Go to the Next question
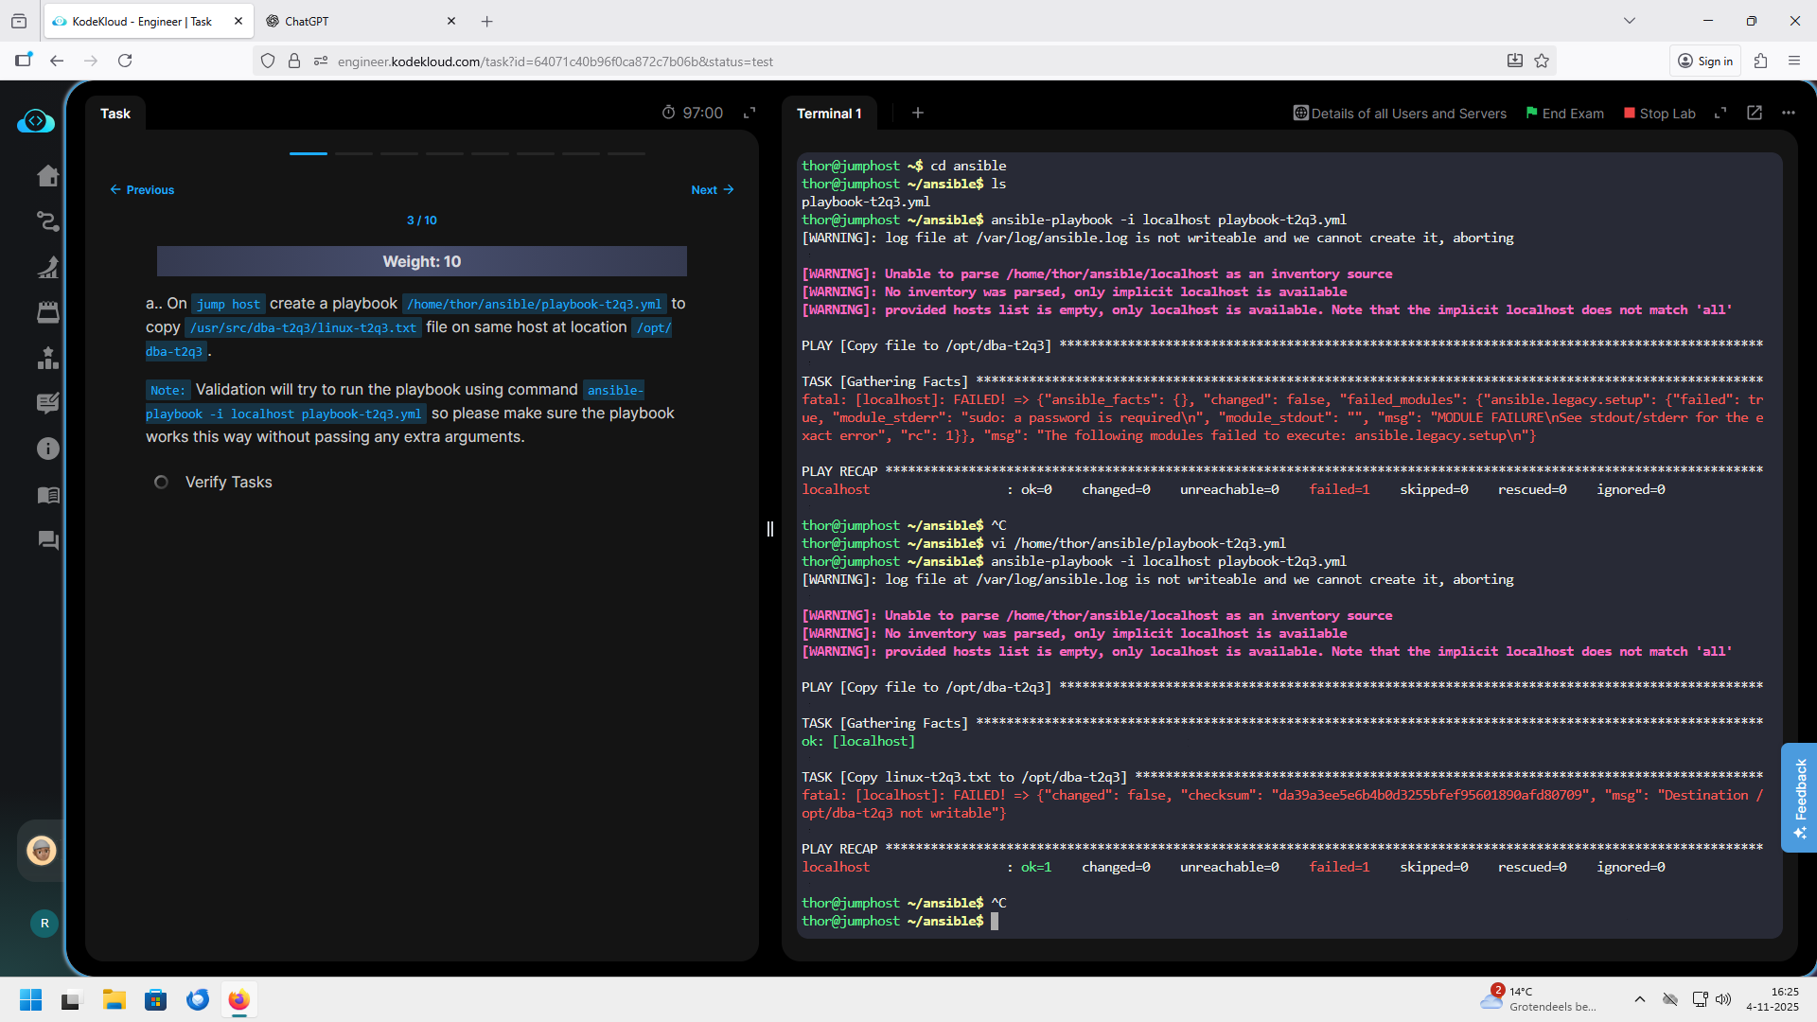The width and height of the screenshot is (1817, 1022). [712, 190]
